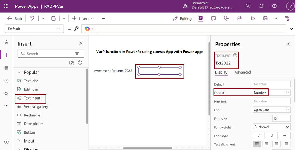Image resolution: width=299 pixels, height=150 pixels.
Task: Switch to the Advanced tab
Action: point(243,72)
